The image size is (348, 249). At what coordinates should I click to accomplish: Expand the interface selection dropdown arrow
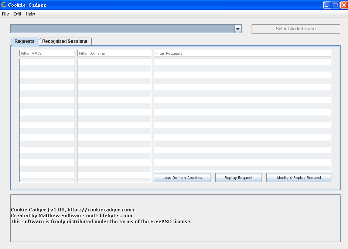pos(238,29)
